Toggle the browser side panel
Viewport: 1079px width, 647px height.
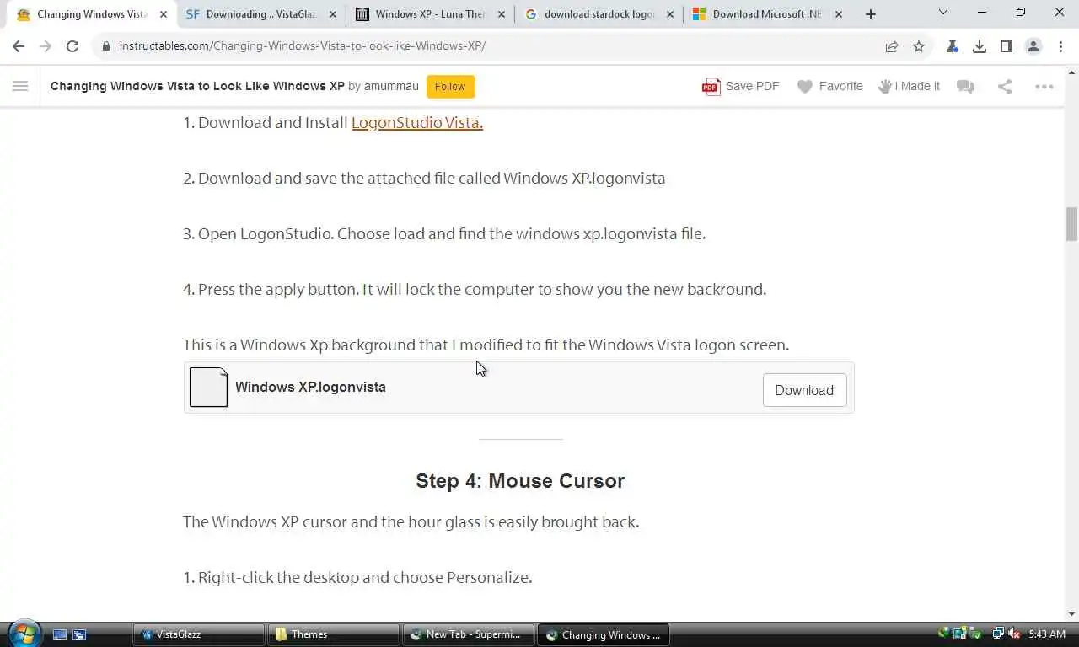coord(1007,46)
